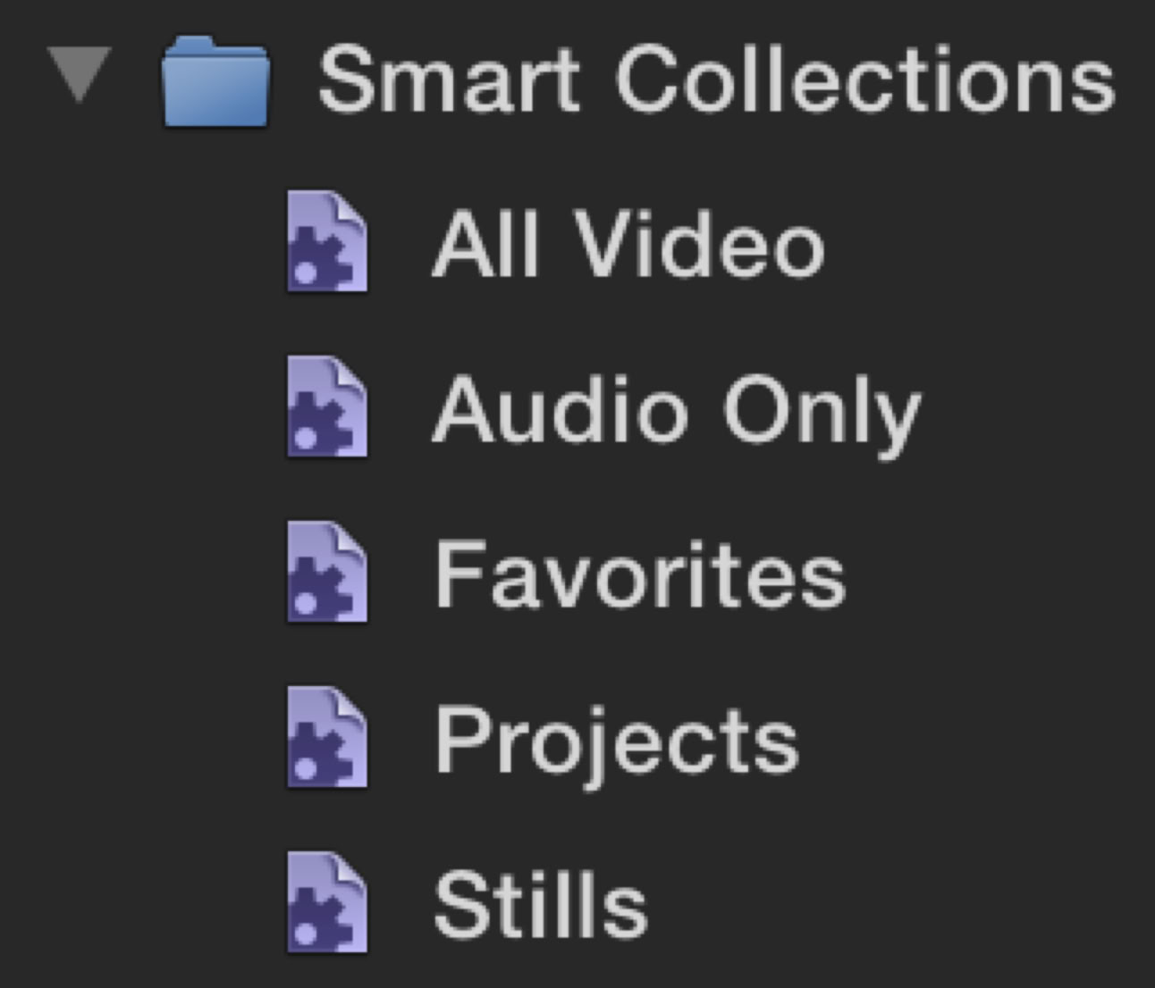Select the Audio Only collection label

676,411
